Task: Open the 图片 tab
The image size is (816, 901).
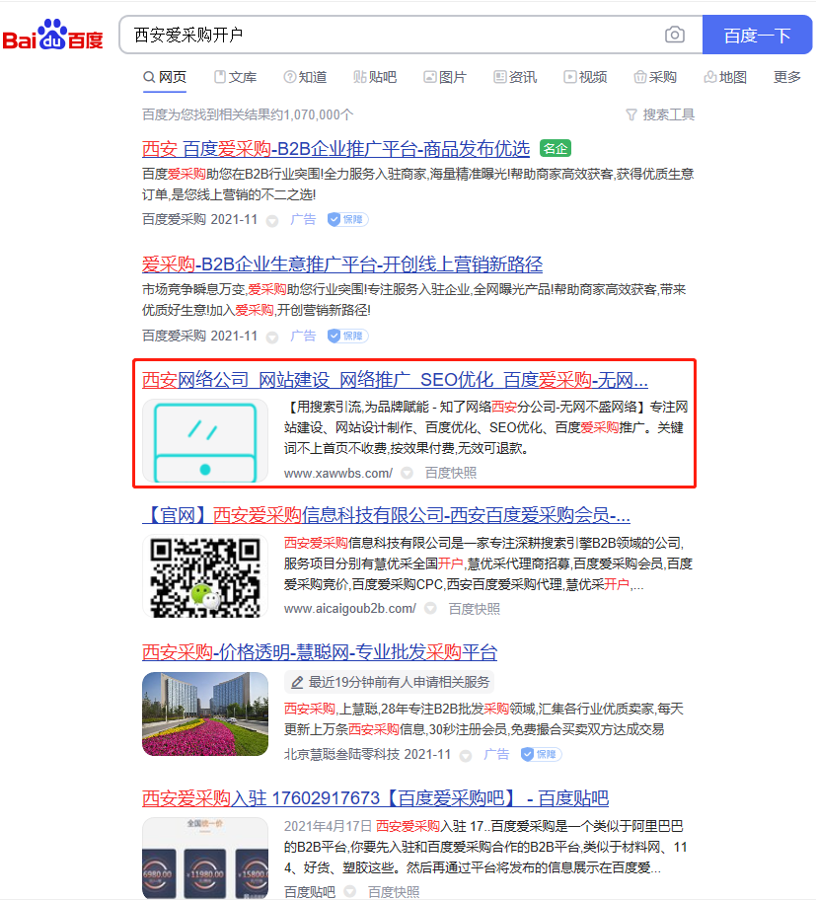Action: [x=445, y=77]
